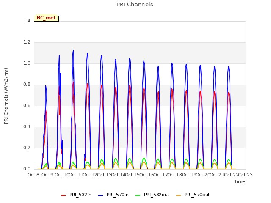
Task: Click the 0.8 y-axis tick label
Action: pyautogui.click(x=27, y=85)
